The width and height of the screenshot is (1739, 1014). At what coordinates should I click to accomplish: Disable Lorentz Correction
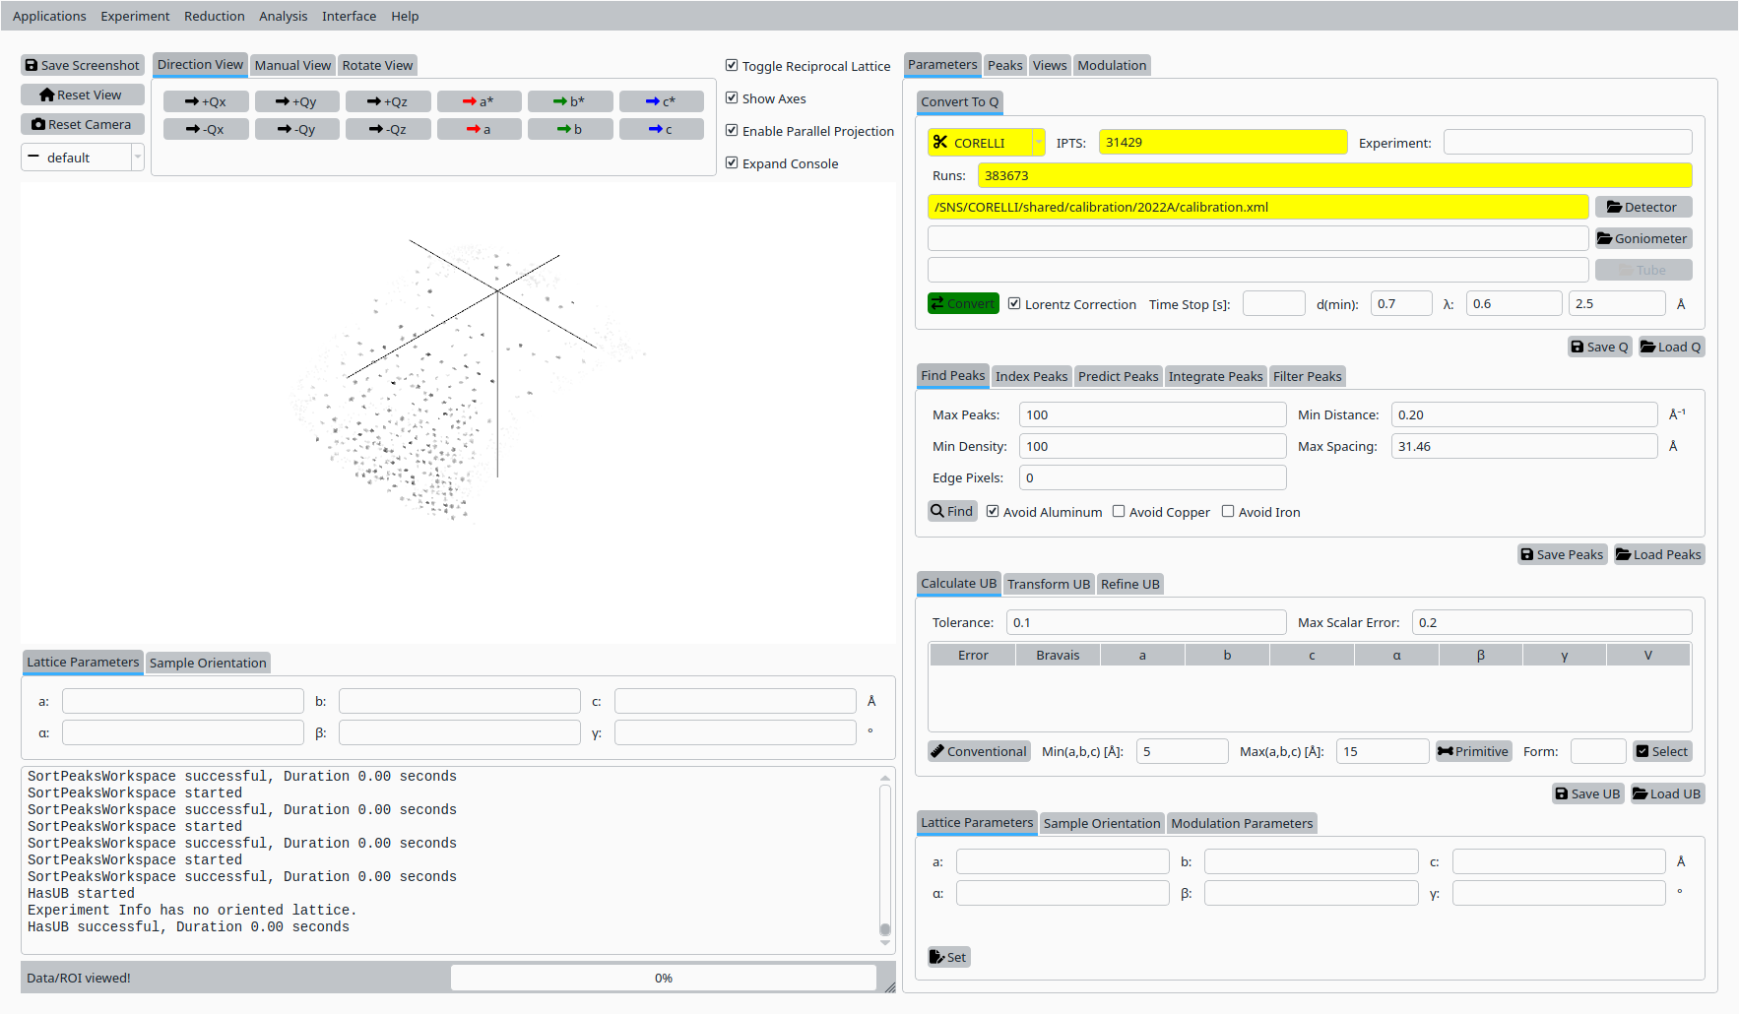pyautogui.click(x=1014, y=304)
